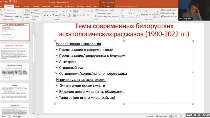Viewport: 210px width, 118px height.
Task: Start slideshow from quick access toolbar icon
Action: [10, 1]
